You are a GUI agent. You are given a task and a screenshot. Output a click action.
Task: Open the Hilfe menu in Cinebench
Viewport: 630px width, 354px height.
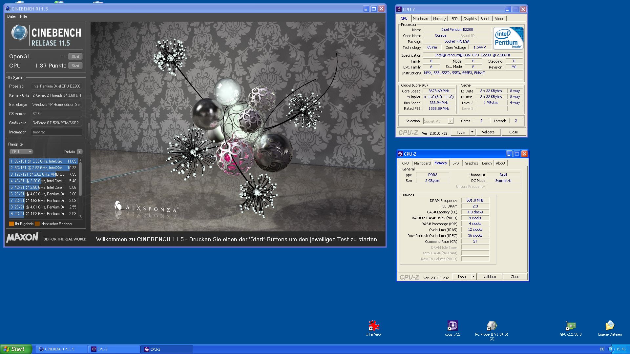[24, 16]
